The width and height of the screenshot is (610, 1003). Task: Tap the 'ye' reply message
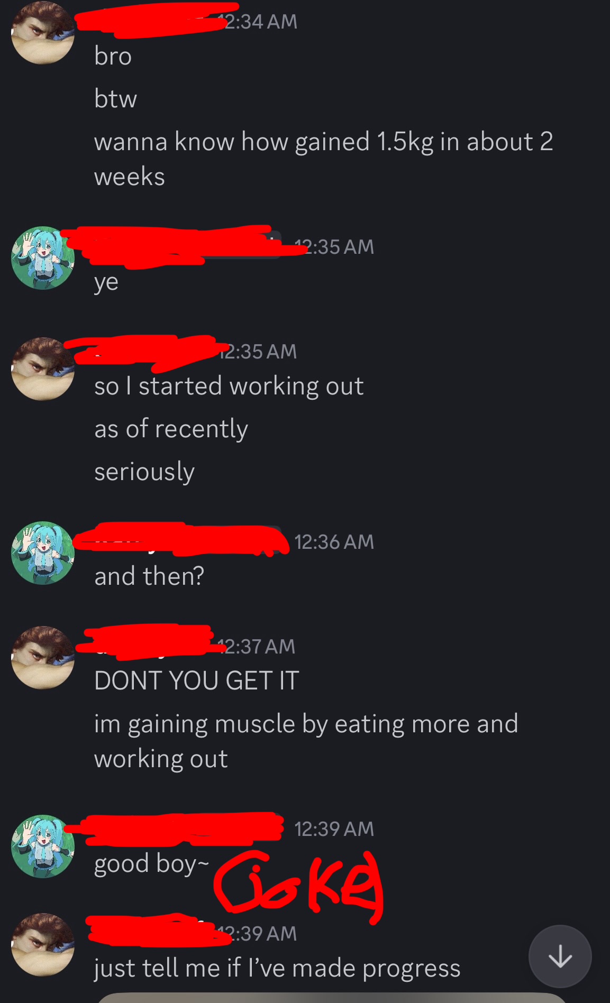tap(106, 282)
